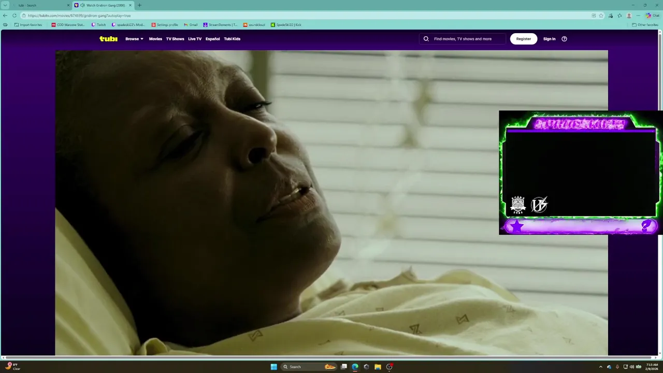This screenshot has height=373, width=663.
Task: Go back in the browser
Action: [5, 16]
